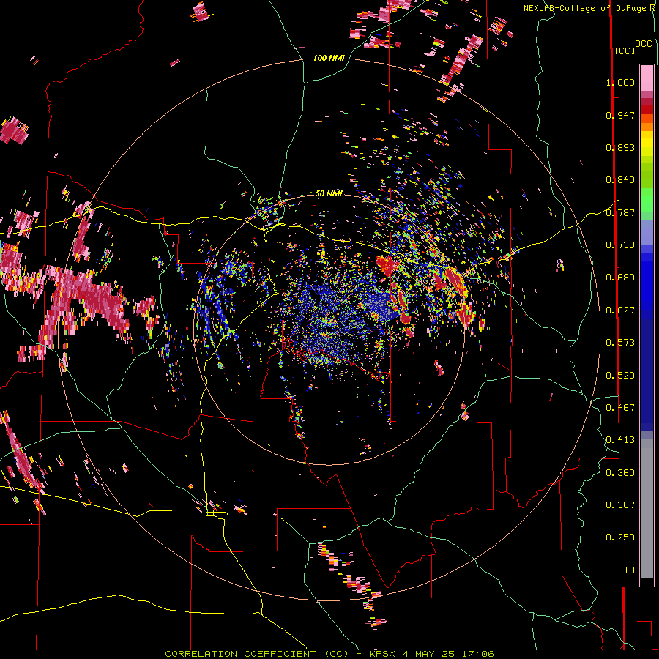The width and height of the screenshot is (659, 659).
Task: Click the 0.520 legend value
Action: click(x=620, y=376)
